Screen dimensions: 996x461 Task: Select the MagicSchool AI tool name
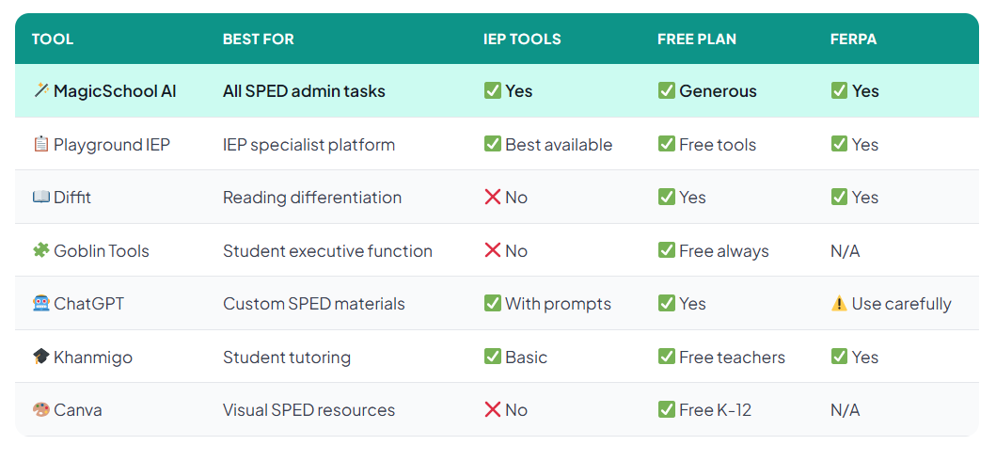115,91
